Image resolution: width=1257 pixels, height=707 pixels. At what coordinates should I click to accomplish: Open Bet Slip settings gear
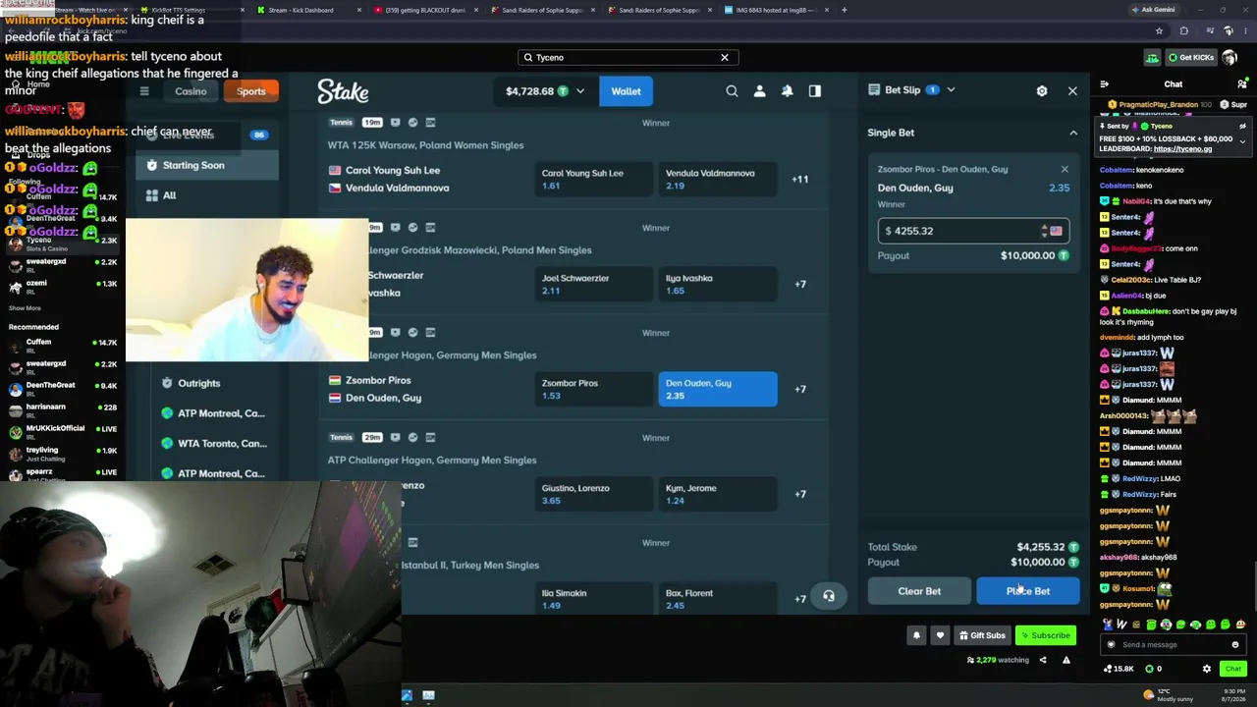coord(1042,90)
